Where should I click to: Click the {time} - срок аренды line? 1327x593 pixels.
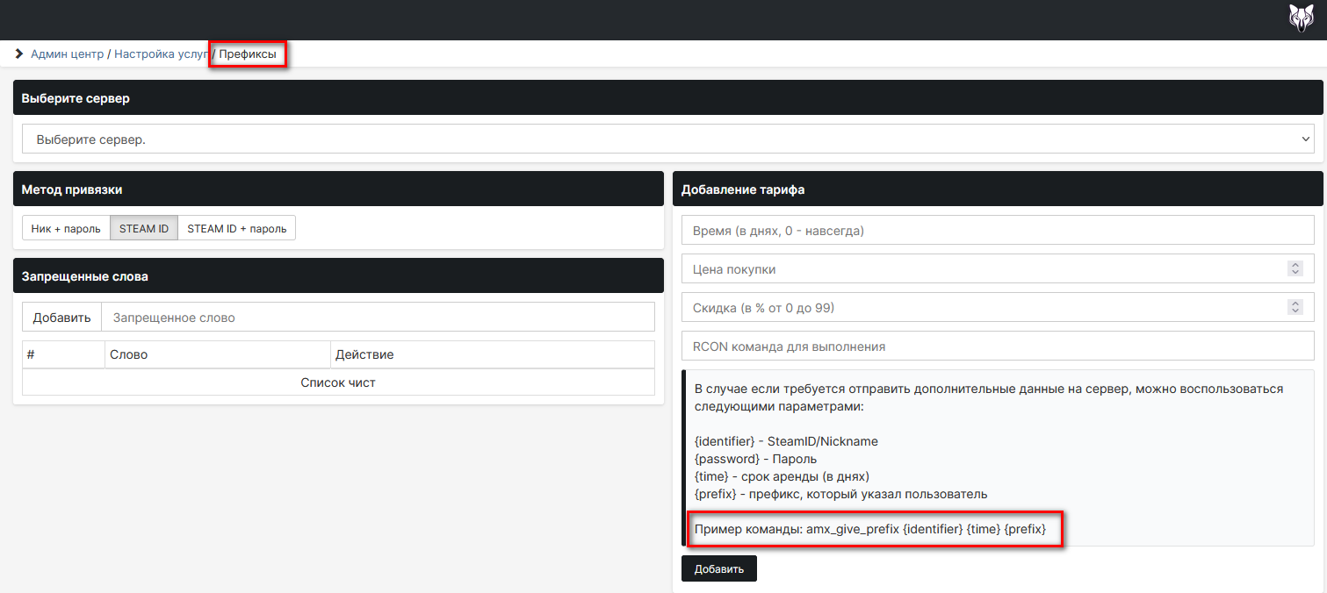[781, 476]
